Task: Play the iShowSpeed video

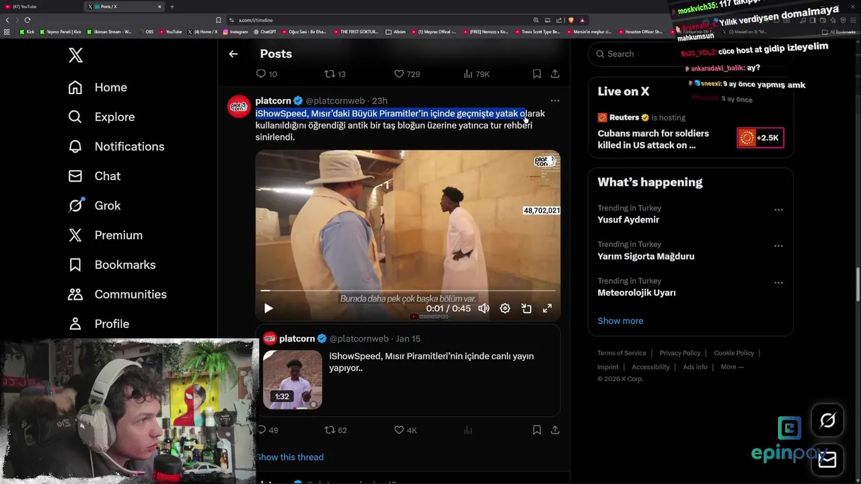Action: (268, 309)
